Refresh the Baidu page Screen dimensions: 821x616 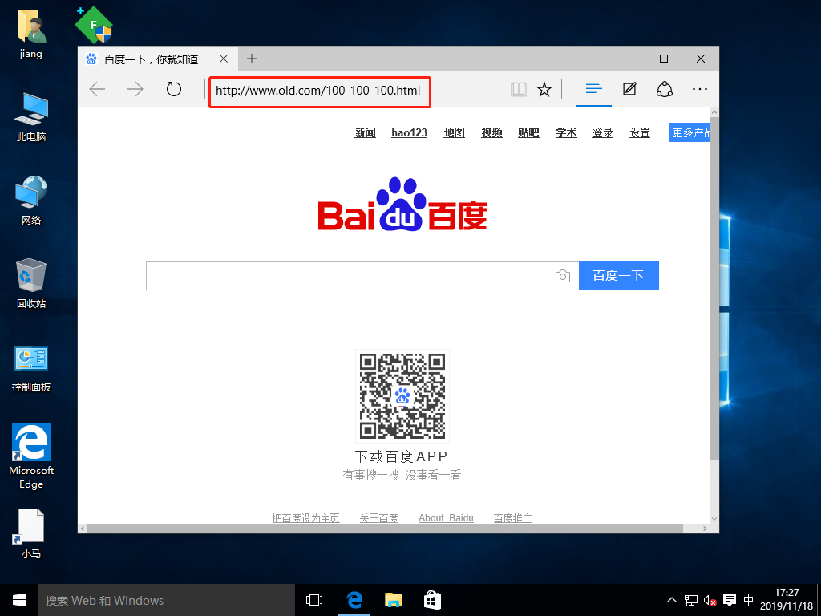(174, 90)
